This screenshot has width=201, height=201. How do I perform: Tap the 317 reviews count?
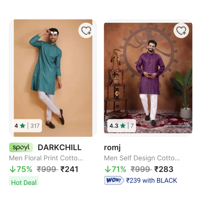pos(35,126)
